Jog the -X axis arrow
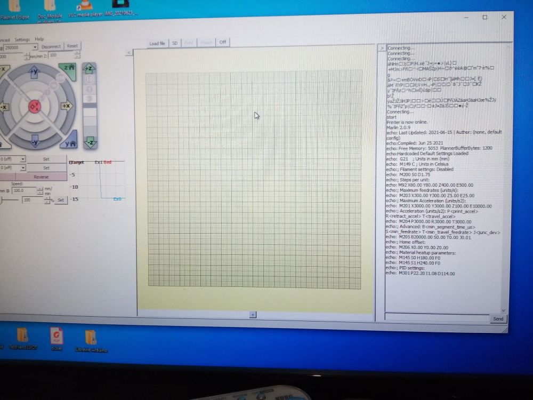The height and width of the screenshot is (400, 533). pyautogui.click(x=3, y=108)
